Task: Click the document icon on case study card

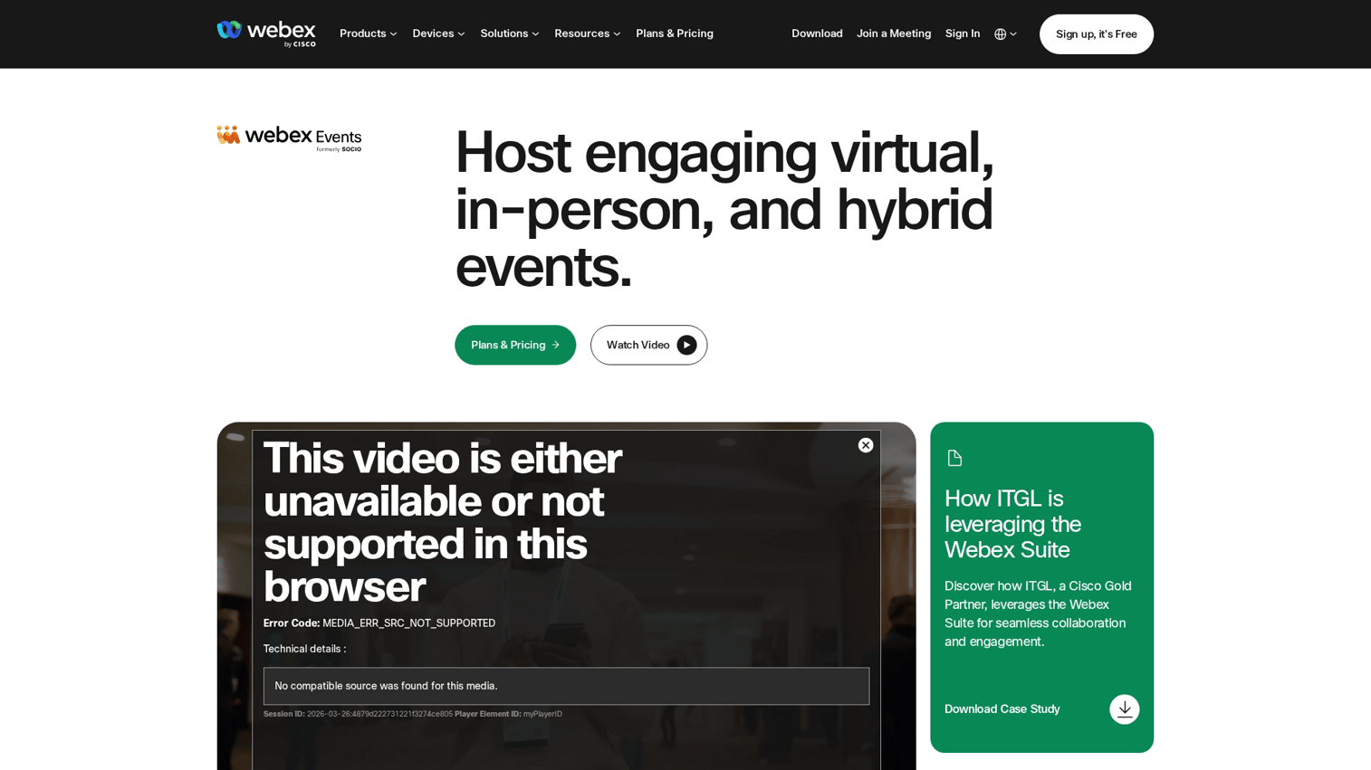Action: [x=954, y=458]
